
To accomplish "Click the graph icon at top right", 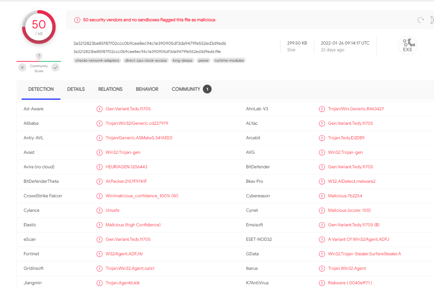I will tap(432, 20).
